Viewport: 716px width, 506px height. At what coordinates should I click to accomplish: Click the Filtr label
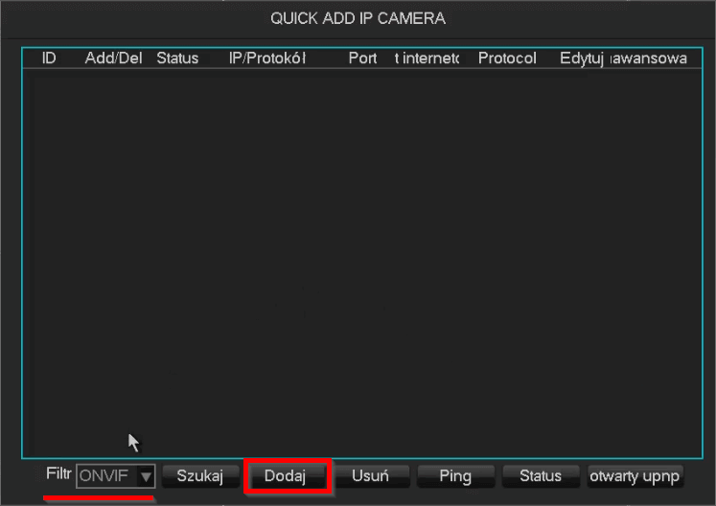point(58,473)
